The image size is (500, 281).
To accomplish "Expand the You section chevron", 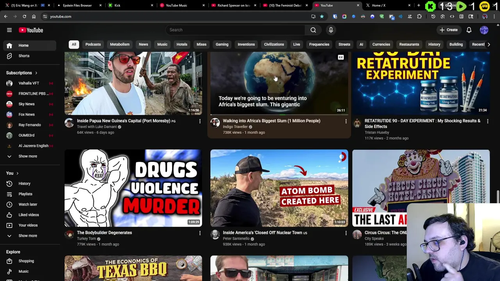I will click(x=17, y=173).
